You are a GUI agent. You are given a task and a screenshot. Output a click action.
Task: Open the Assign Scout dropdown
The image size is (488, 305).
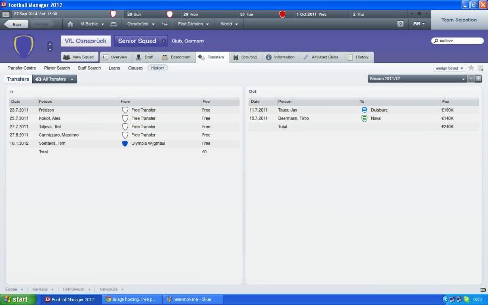(x=449, y=68)
